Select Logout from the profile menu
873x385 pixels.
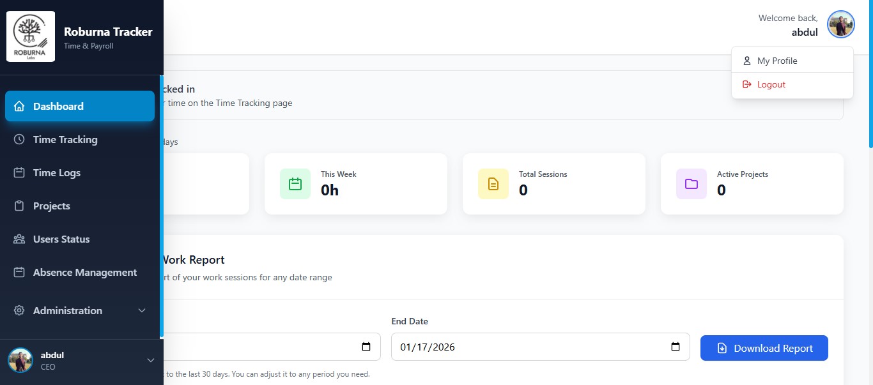coord(769,84)
